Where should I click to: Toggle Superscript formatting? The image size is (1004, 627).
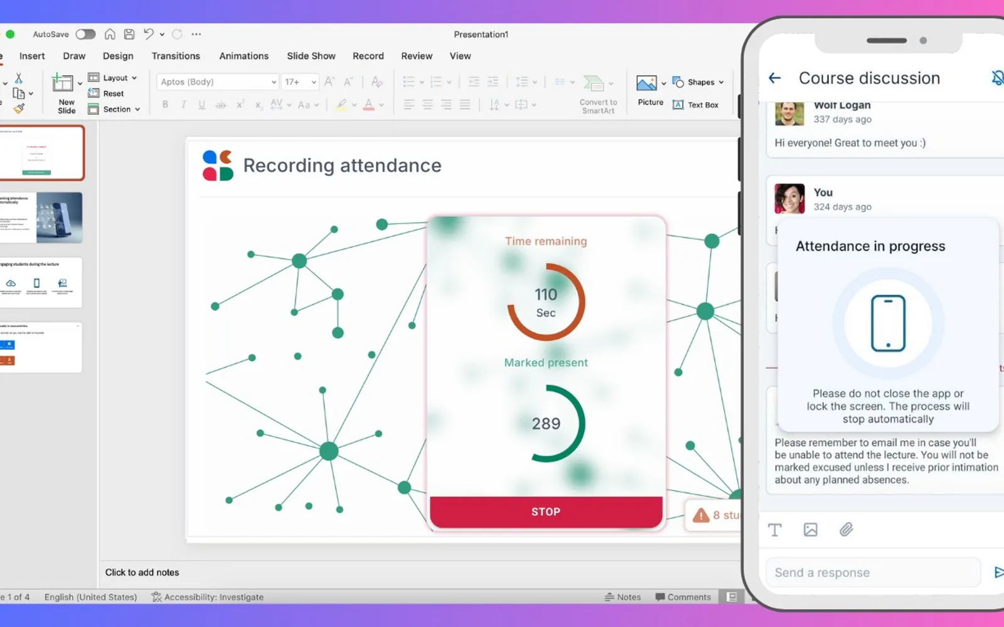tap(240, 105)
